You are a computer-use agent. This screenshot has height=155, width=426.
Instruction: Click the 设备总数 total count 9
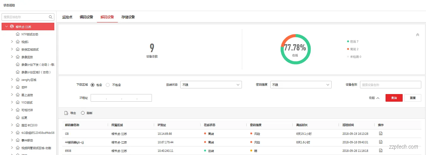(x=152, y=48)
